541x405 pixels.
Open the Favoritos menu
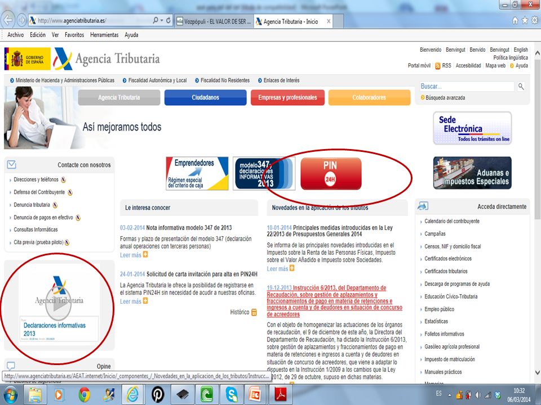click(74, 35)
